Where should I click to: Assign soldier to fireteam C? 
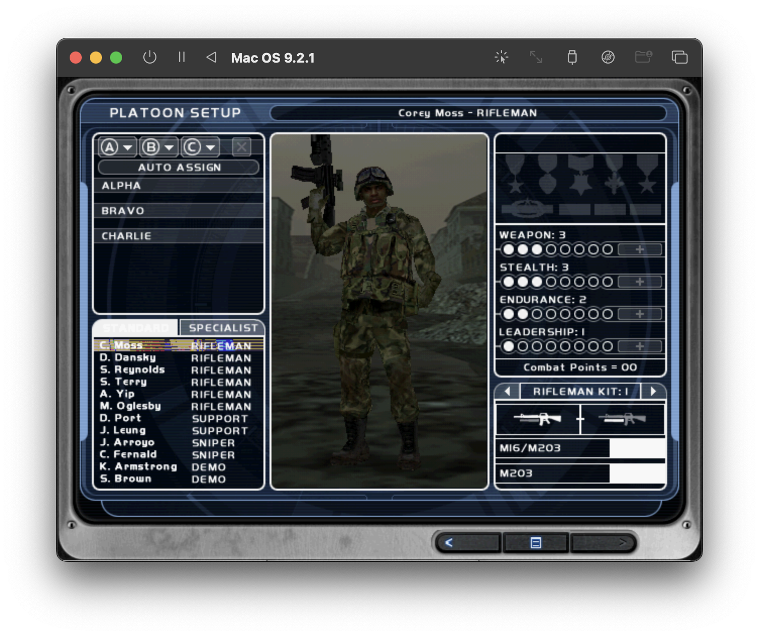(x=200, y=147)
